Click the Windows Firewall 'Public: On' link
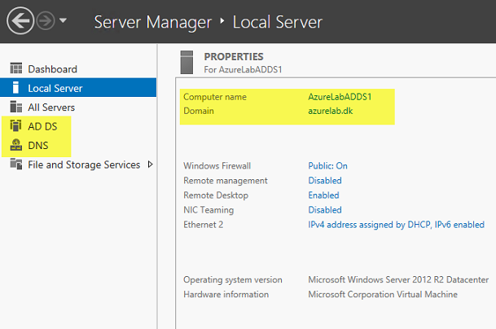Viewport: 496px width, 329px height. (x=327, y=166)
